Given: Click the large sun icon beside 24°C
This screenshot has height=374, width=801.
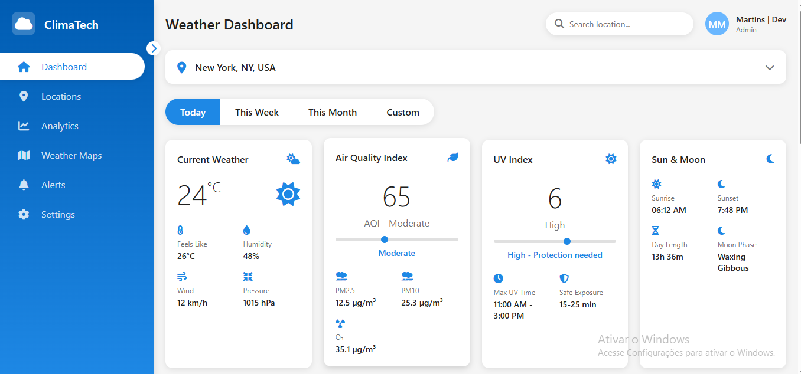Looking at the screenshot, I should pyautogui.click(x=288, y=194).
